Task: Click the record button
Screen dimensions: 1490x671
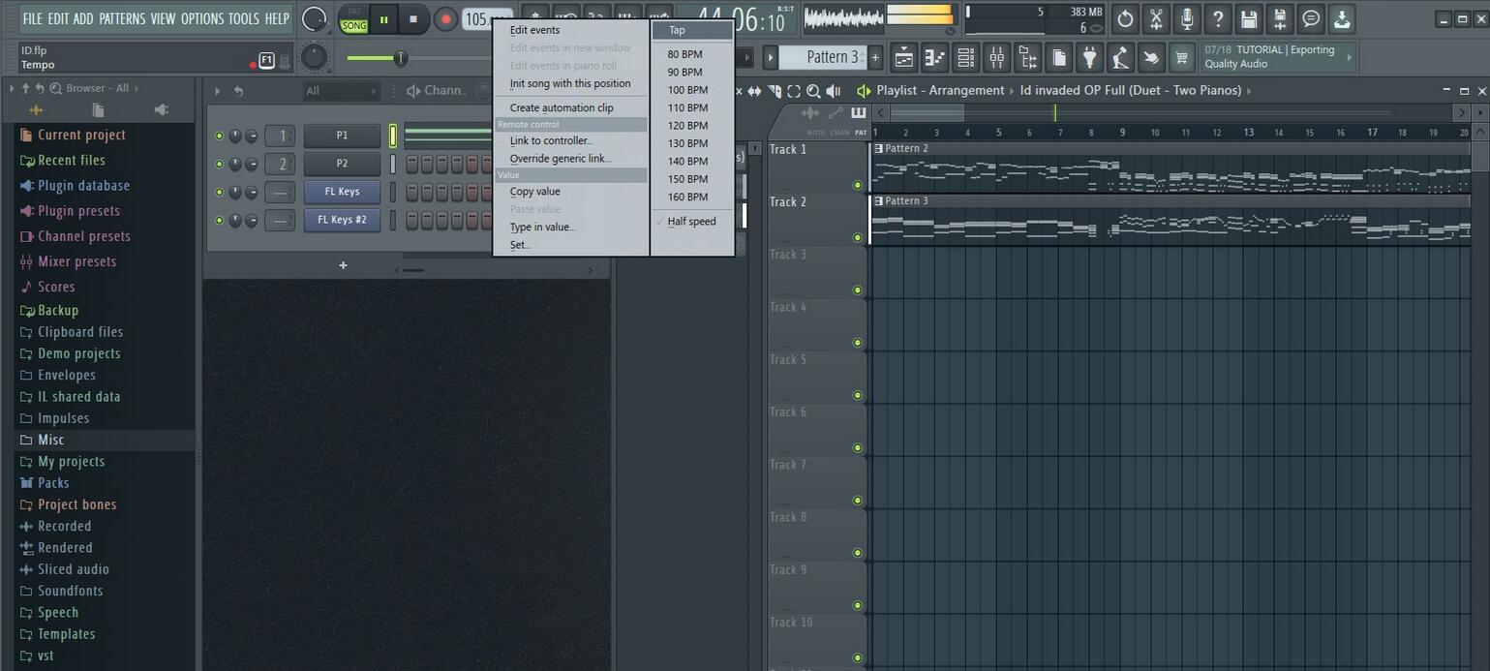Action: point(445,18)
